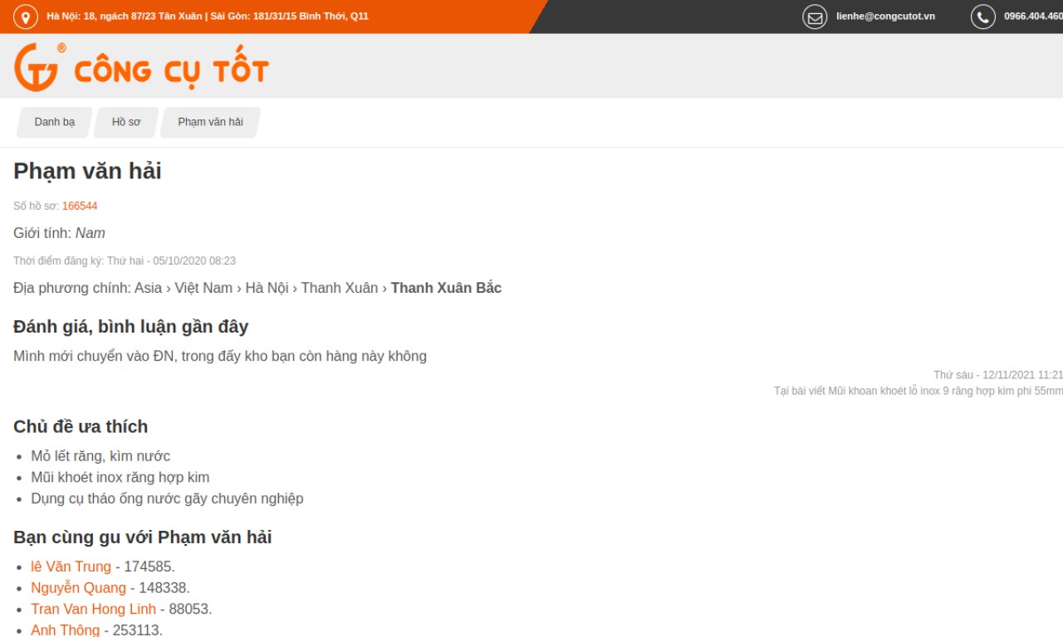Viewport: 1063px width, 637px height.
Task: Click topic Mỏ lết răng, kìm nước
Action: pos(100,456)
